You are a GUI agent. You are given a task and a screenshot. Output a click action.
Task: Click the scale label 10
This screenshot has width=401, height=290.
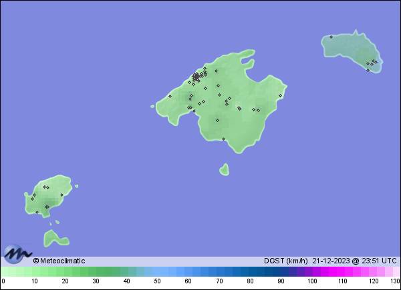[x=35, y=281]
